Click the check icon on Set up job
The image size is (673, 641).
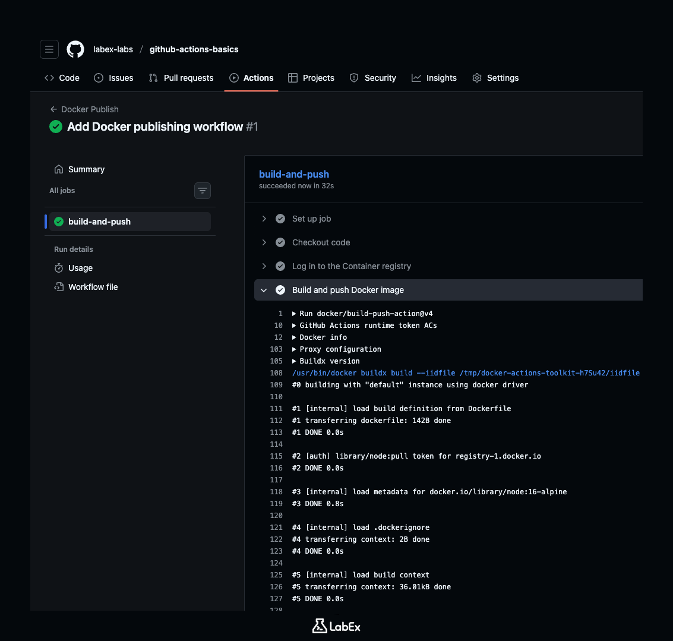(x=280, y=219)
